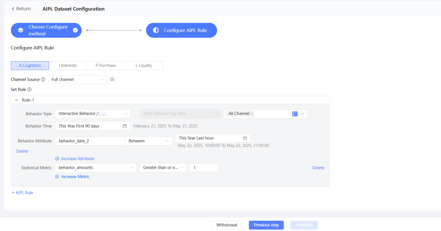The height and width of the screenshot is (231, 441).
Task: Remove the All Channel tag via its x
Action: [x=252, y=114]
